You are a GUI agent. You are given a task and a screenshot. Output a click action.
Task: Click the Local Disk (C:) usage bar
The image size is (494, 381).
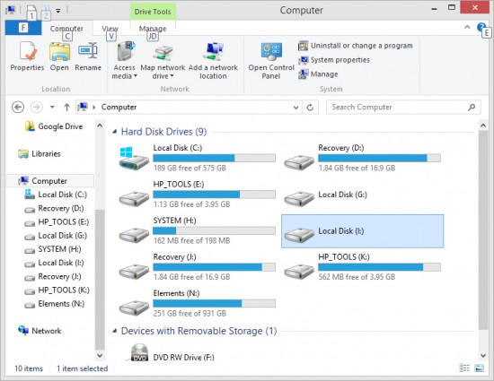(x=215, y=158)
